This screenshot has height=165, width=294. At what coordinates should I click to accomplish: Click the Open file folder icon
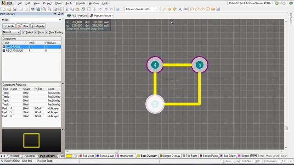coord(9,9)
